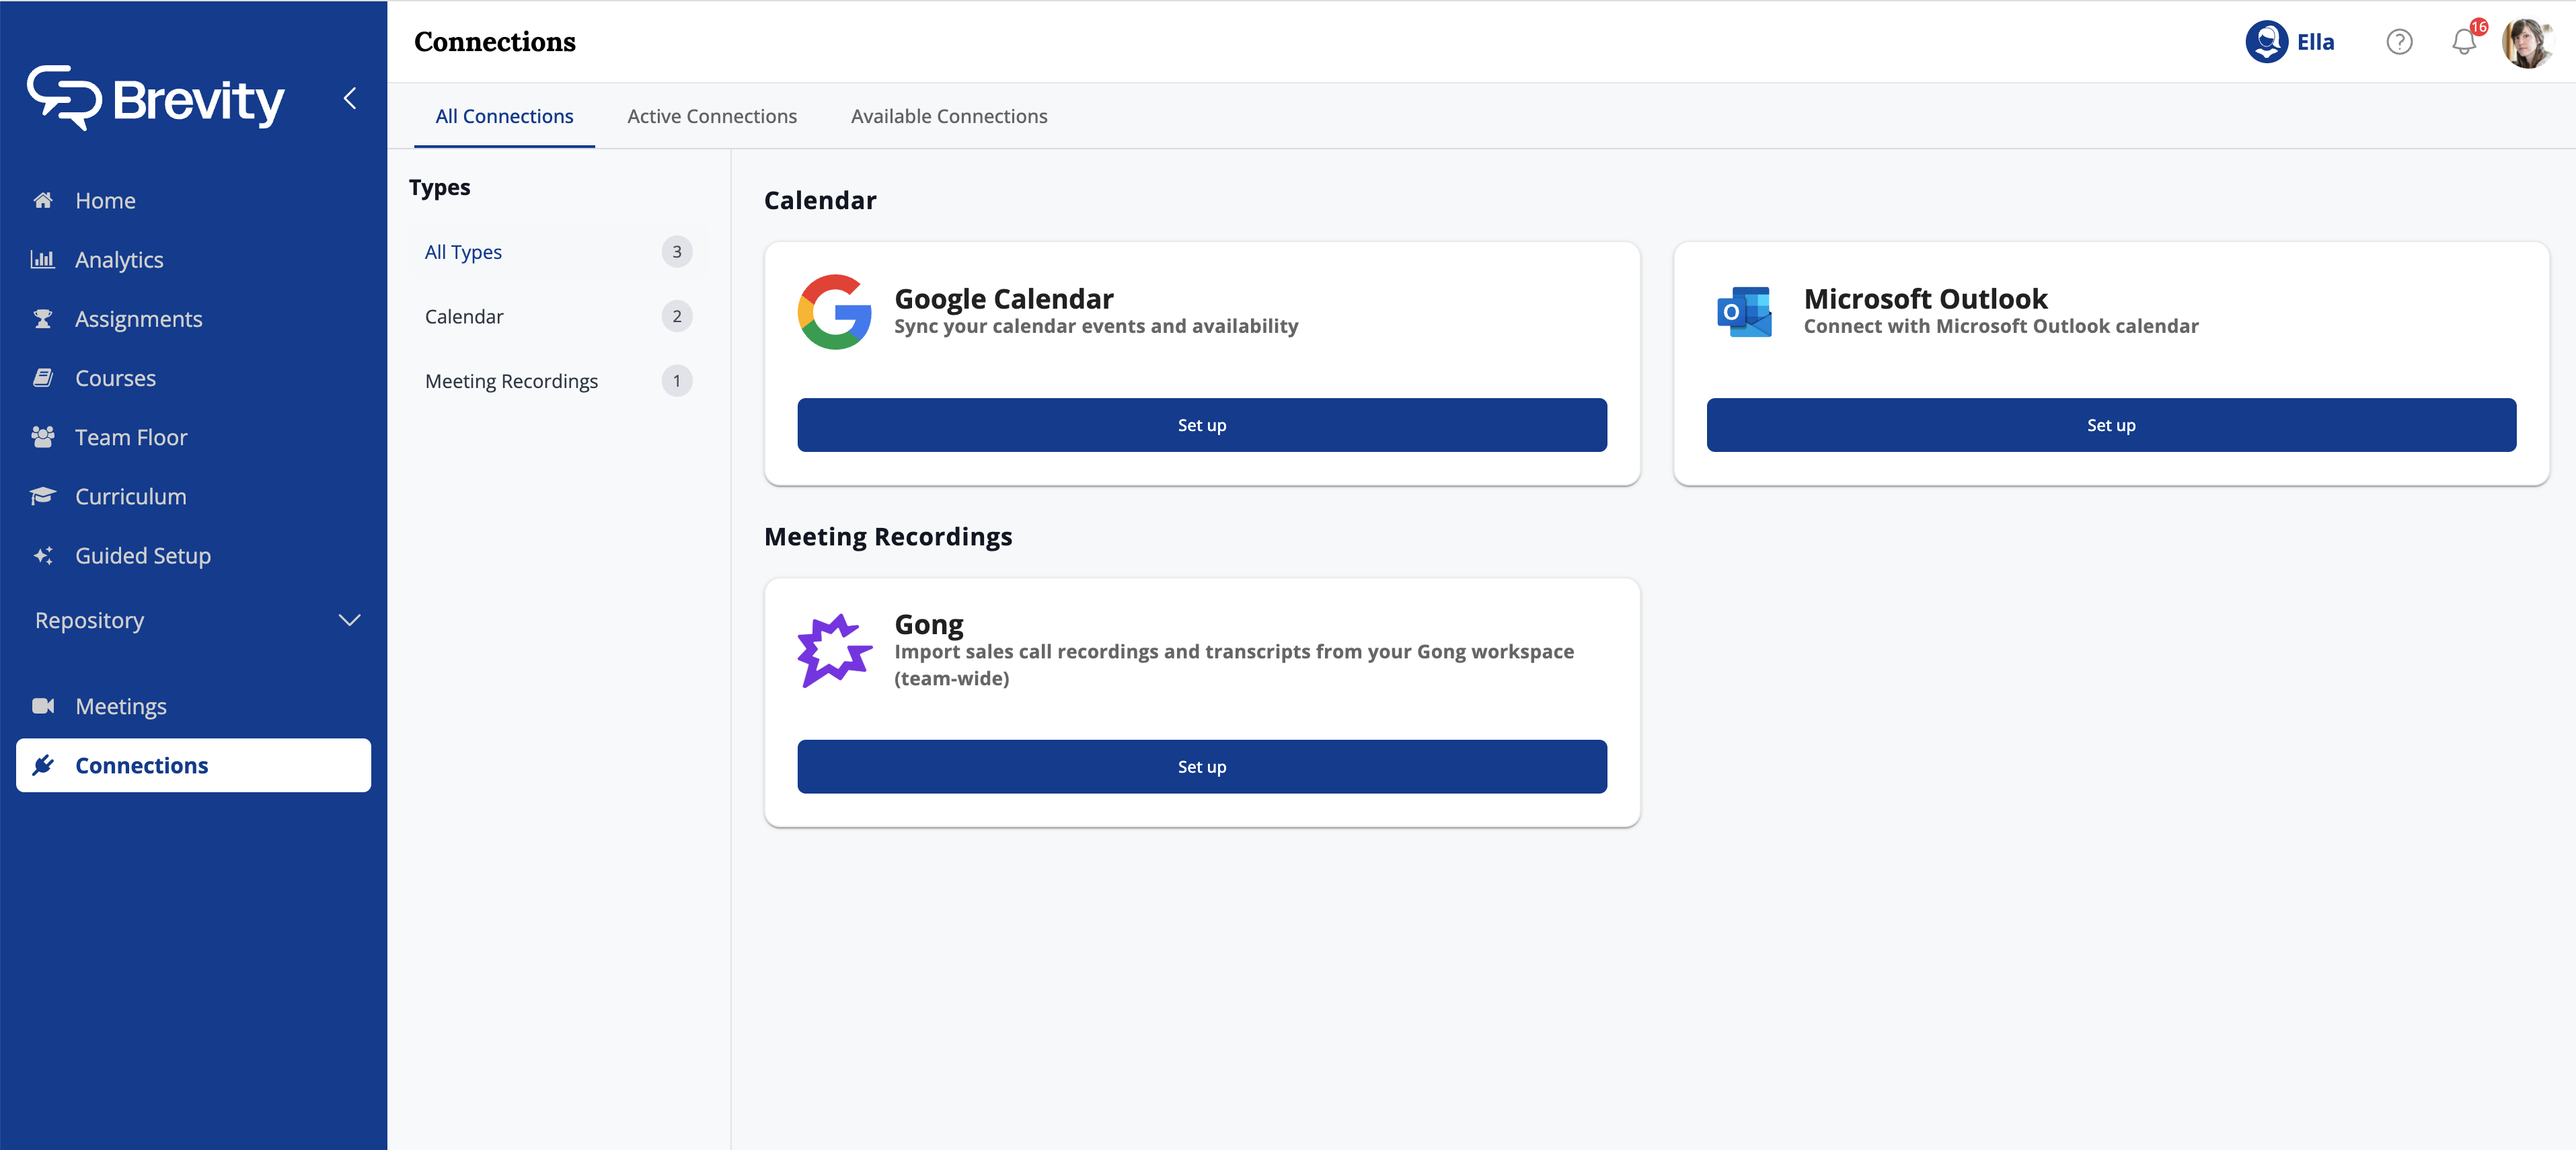This screenshot has width=2576, height=1150.
Task: Filter by Calendar type
Action: pos(464,316)
